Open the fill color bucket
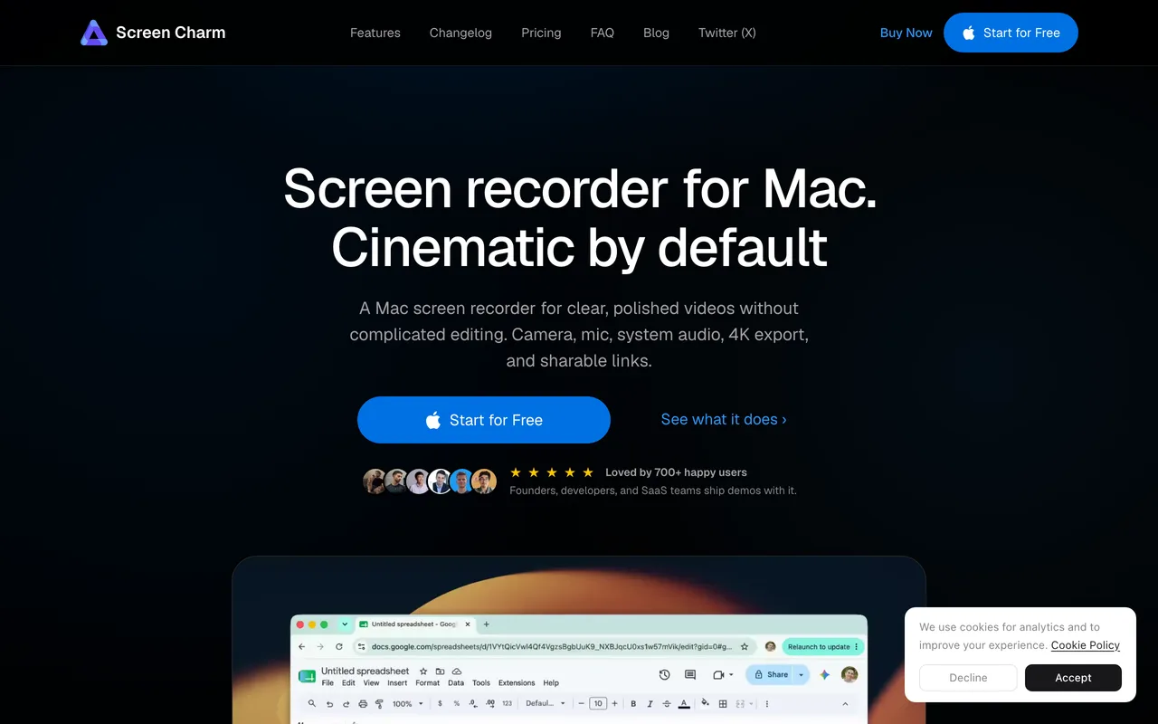The image size is (1158, 724). pos(705,703)
